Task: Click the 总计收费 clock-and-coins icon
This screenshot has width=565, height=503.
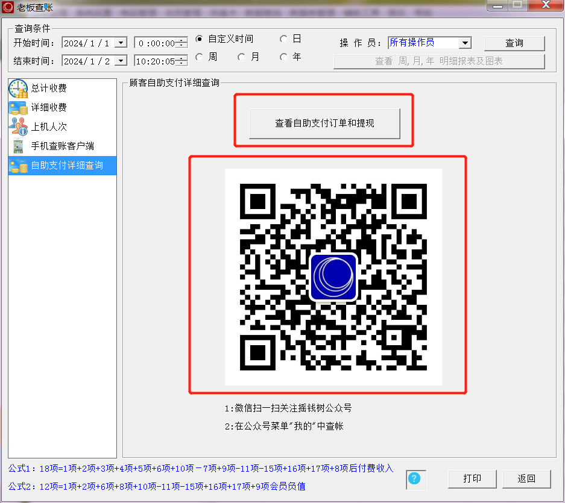Action: point(18,88)
